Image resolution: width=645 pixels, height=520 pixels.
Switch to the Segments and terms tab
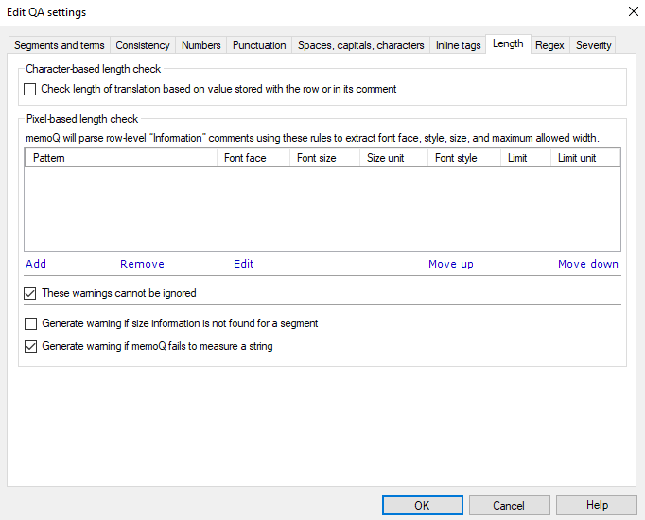[60, 45]
